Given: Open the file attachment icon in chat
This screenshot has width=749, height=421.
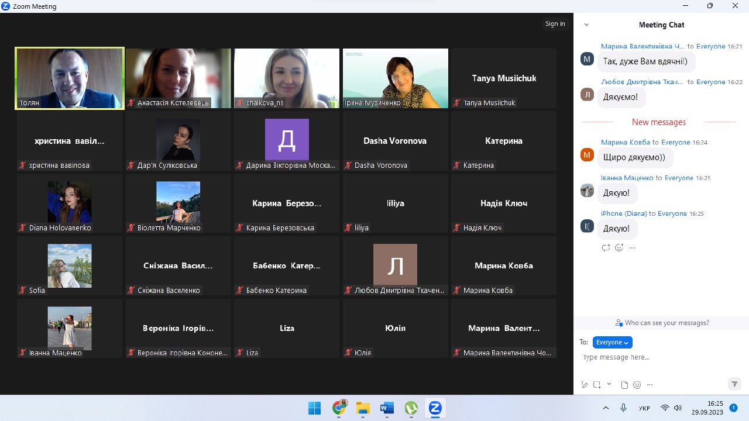Looking at the screenshot, I should point(624,385).
